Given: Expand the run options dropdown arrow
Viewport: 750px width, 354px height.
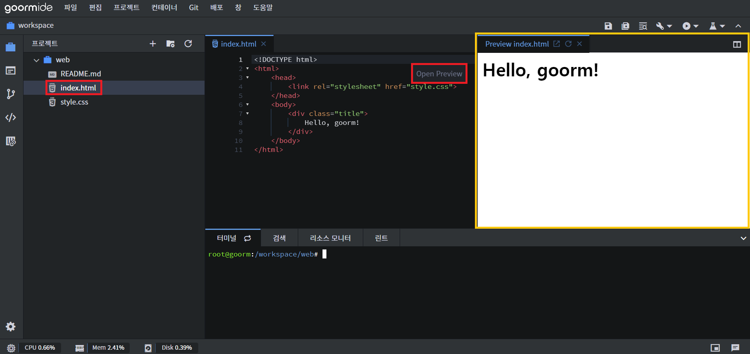Looking at the screenshot, I should 696,26.
